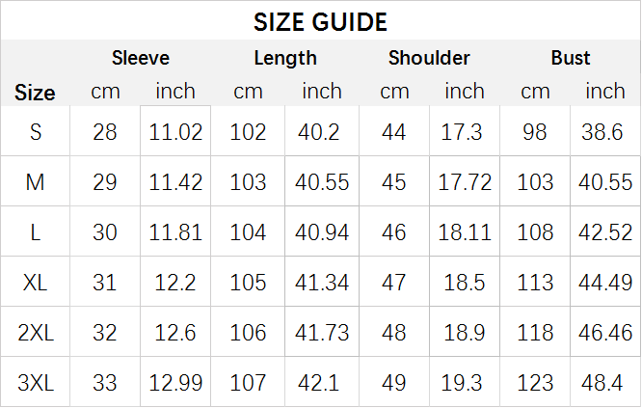This screenshot has height=408, width=642.
Task: Click the 40.94 length inch cell
Action: pos(322,232)
